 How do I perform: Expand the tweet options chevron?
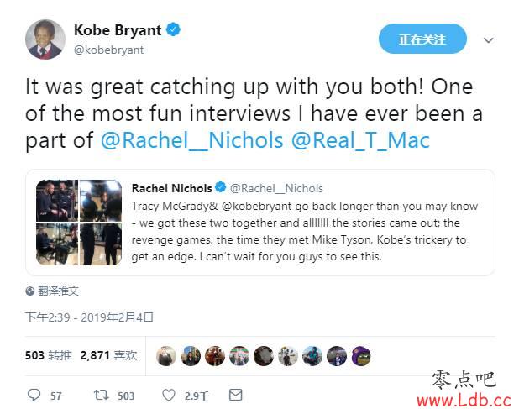click(x=489, y=40)
